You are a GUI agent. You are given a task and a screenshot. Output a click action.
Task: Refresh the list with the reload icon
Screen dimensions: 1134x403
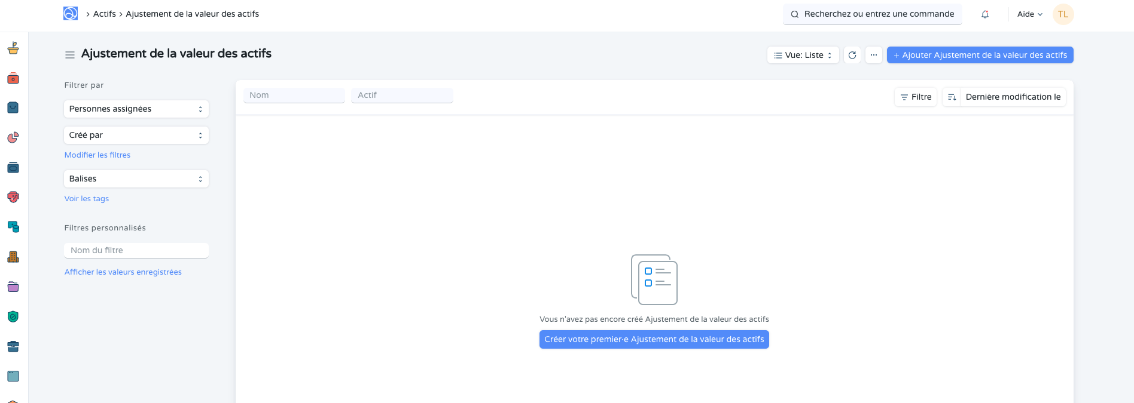click(852, 55)
